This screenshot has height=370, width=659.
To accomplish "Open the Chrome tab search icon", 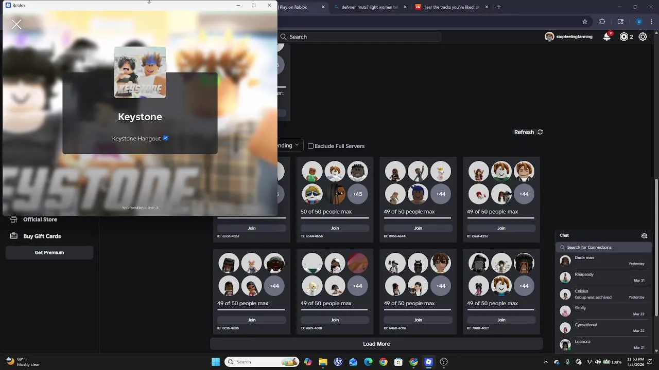I will click(x=620, y=22).
